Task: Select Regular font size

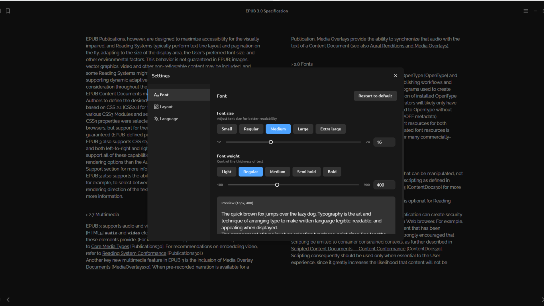Action: (x=251, y=129)
